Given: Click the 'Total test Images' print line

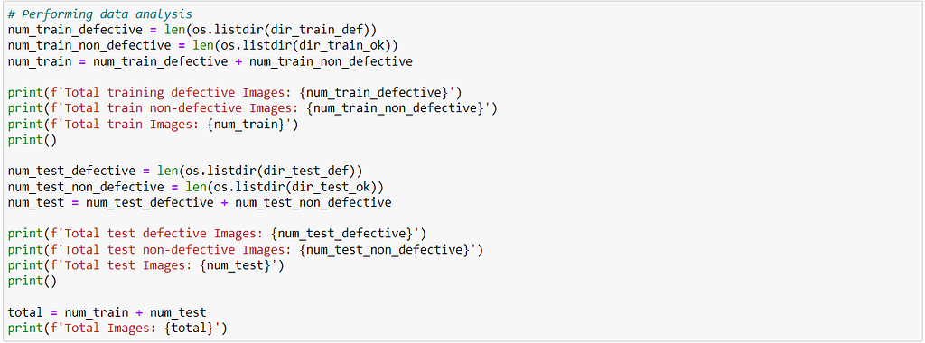Looking at the screenshot, I should coord(146,265).
